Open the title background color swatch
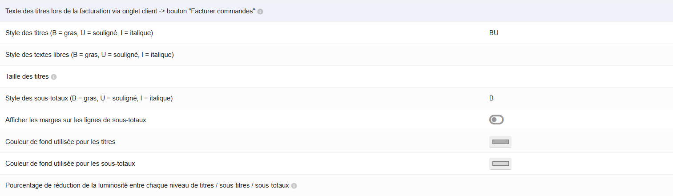The height and width of the screenshot is (196, 673). click(500, 142)
